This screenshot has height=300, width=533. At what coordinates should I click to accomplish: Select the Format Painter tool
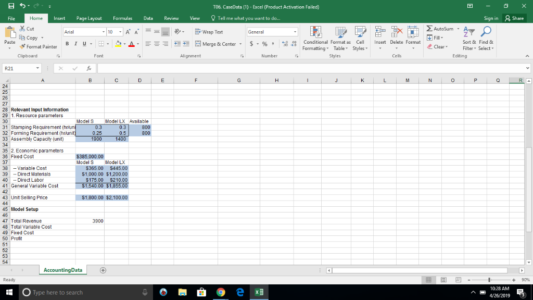[x=37, y=47]
